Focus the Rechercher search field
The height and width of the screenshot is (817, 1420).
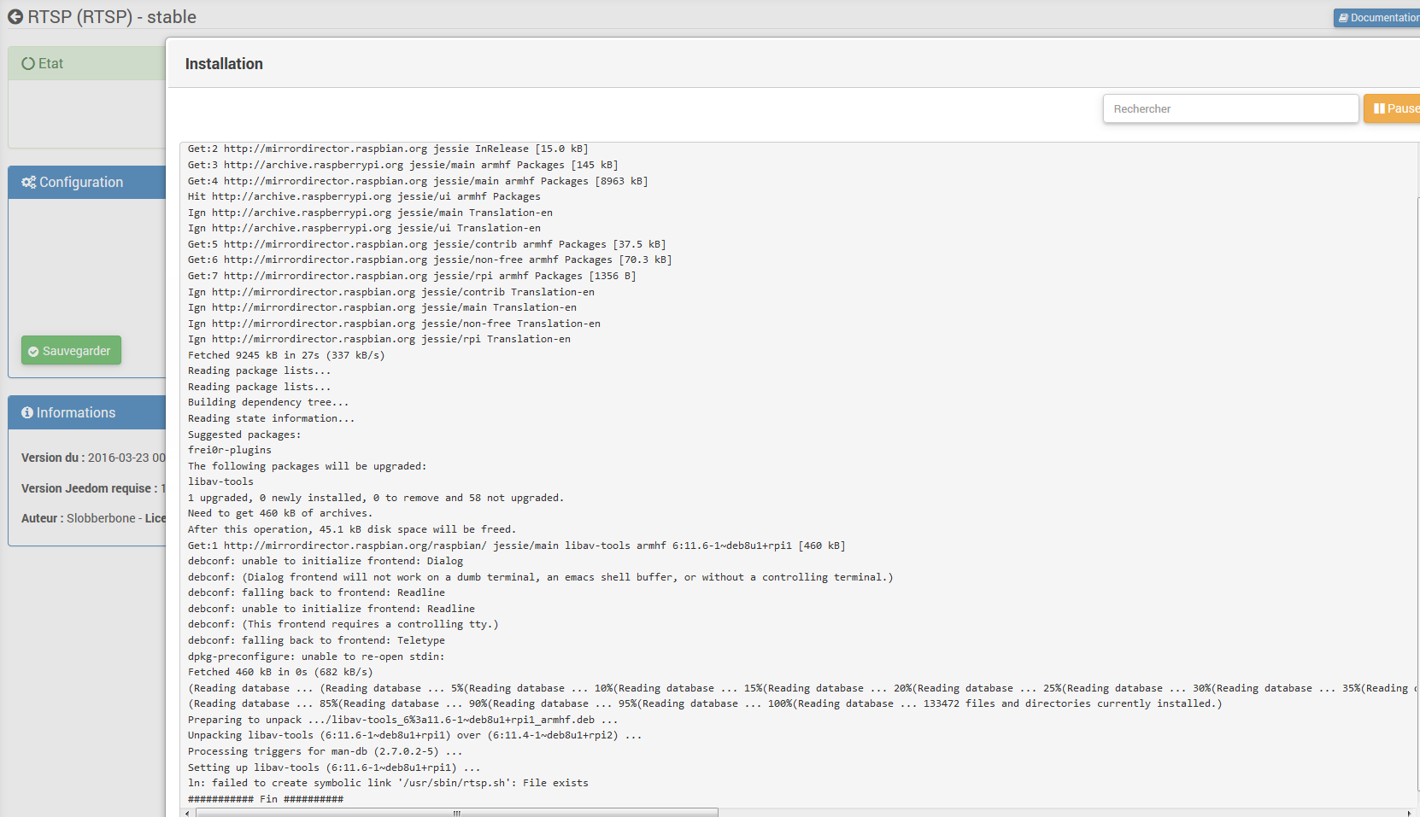click(x=1230, y=108)
